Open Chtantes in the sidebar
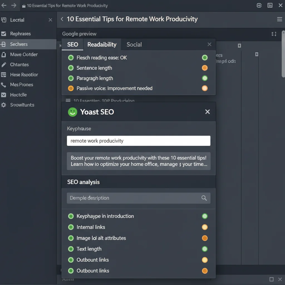This screenshot has width=285, height=285. 28,65
